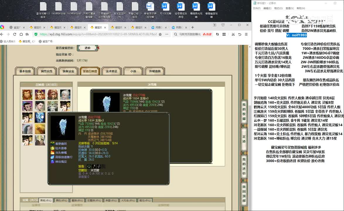Select the 坐骑召唤兽 tab
Screen dimensions: 344x211
click(x=90, y=71)
